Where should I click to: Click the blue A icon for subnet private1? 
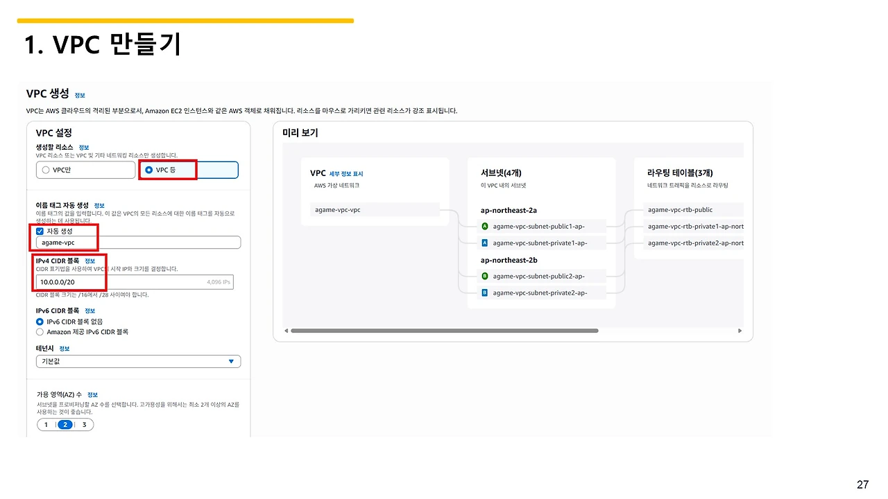coord(485,243)
